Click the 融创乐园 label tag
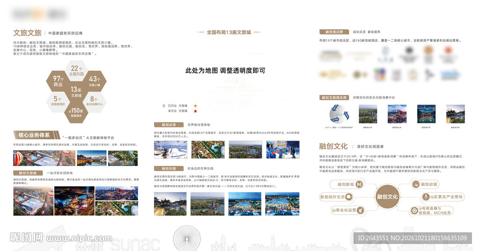Screen dimensions: 479x251 [168, 169]
